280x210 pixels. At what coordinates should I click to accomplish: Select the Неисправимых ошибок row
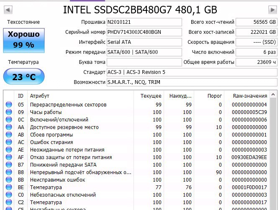pos(136,180)
